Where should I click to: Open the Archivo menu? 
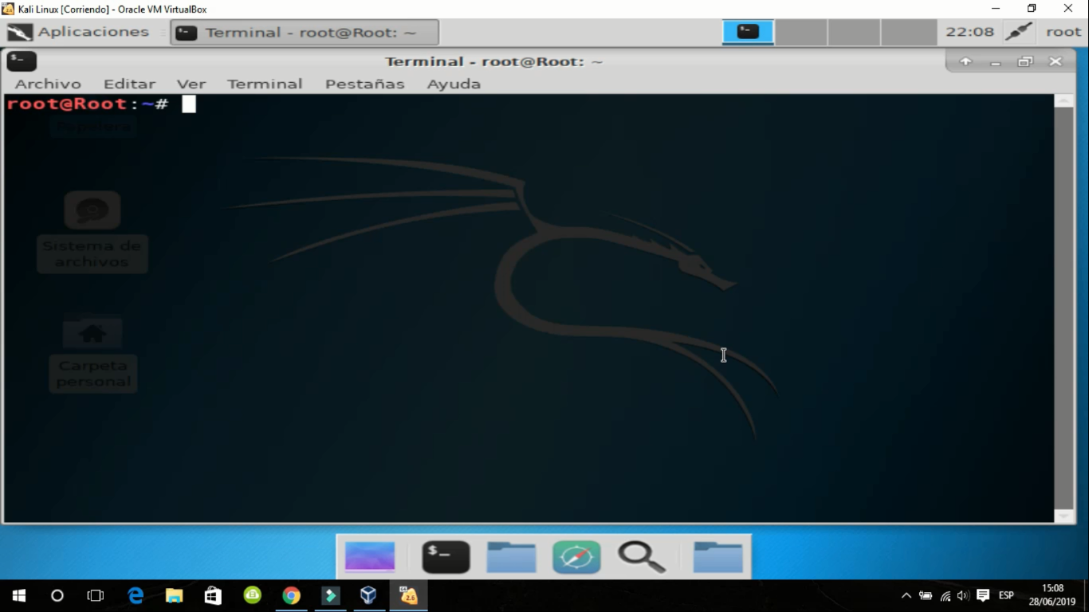[48, 84]
